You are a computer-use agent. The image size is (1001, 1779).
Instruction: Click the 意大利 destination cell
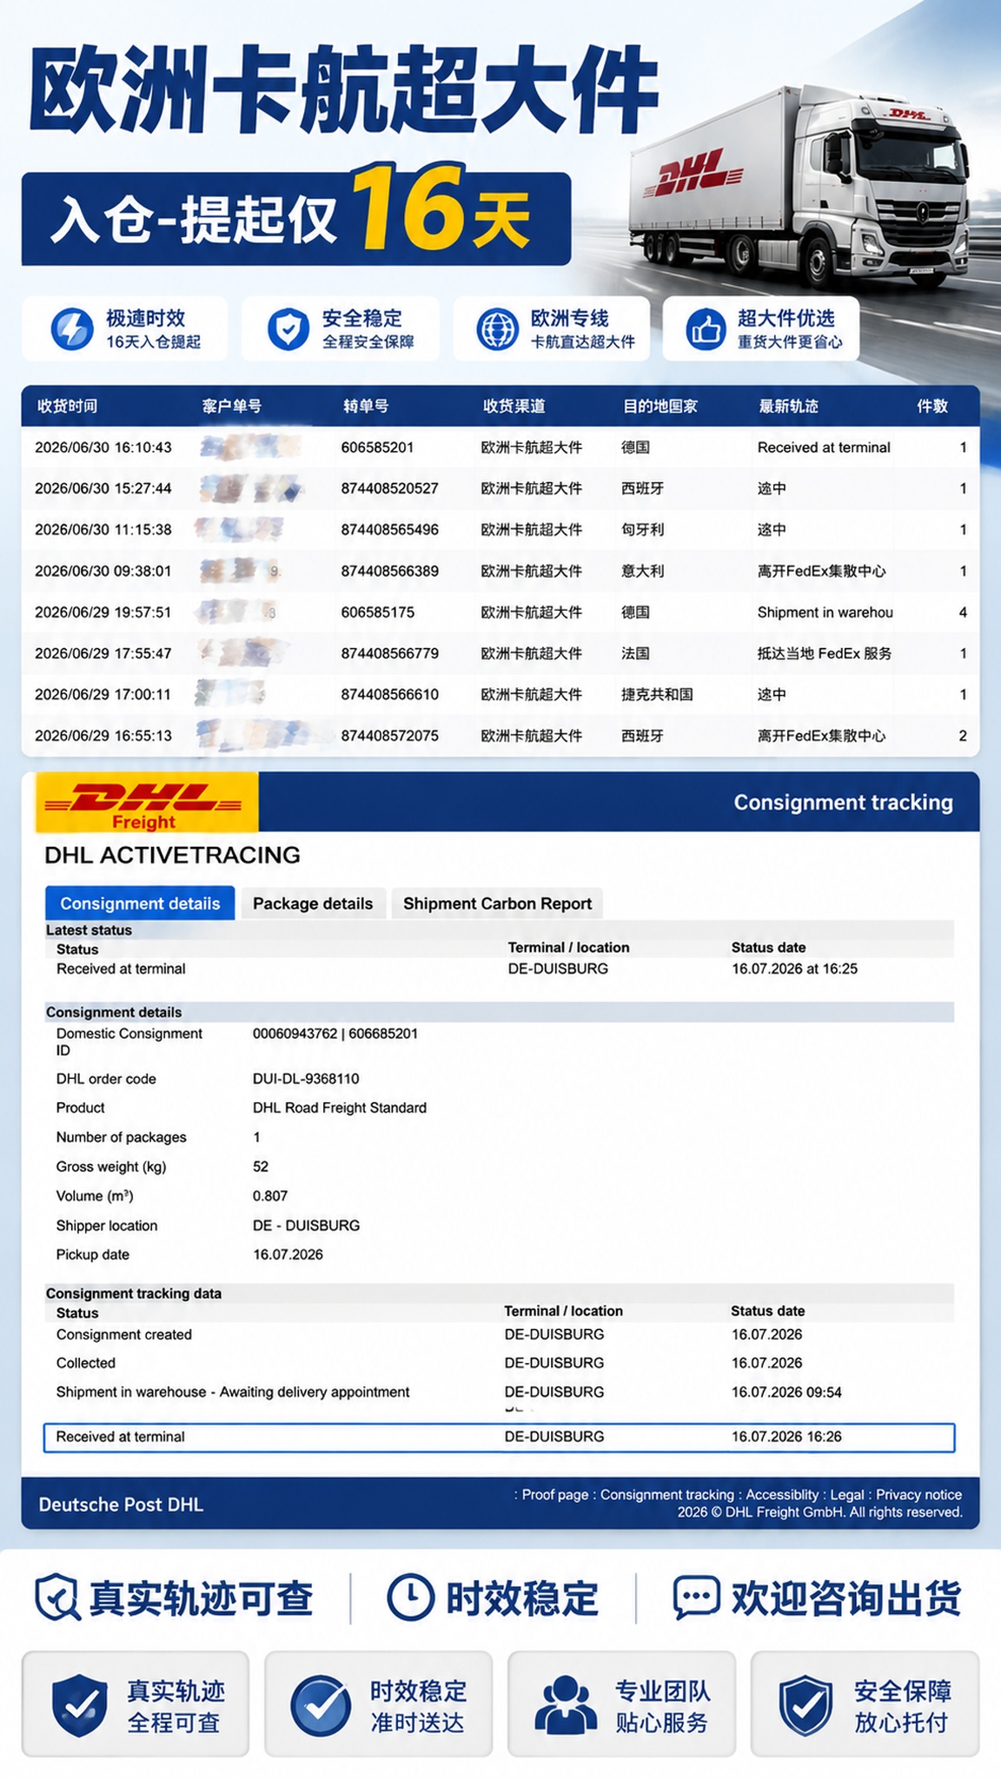[x=642, y=571]
